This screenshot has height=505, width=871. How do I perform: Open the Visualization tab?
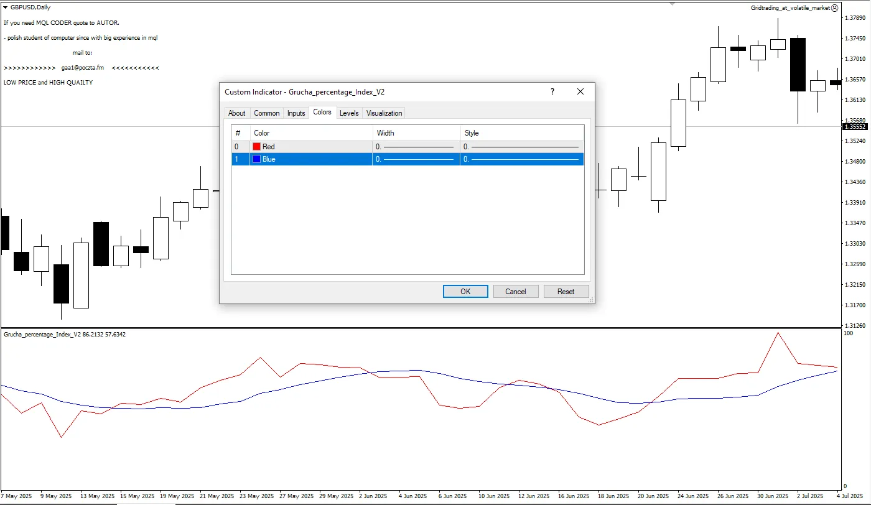[x=384, y=113]
